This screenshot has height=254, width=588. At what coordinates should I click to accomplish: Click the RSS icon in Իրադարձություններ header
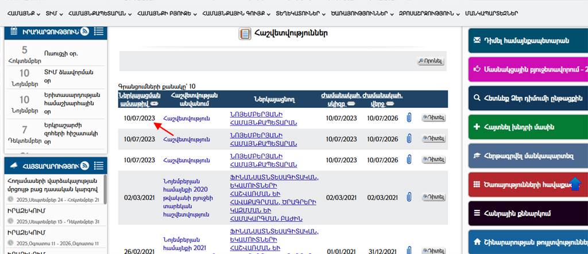coord(84,32)
